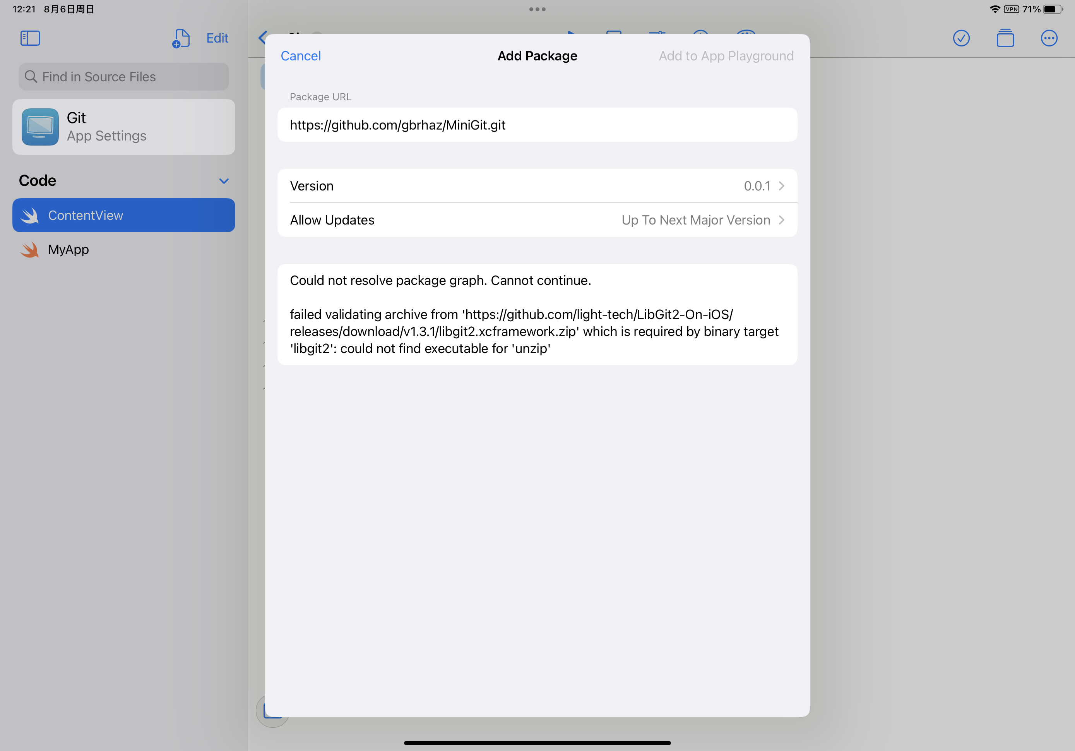Click Add to App Playground
The width and height of the screenshot is (1075, 751).
726,55
